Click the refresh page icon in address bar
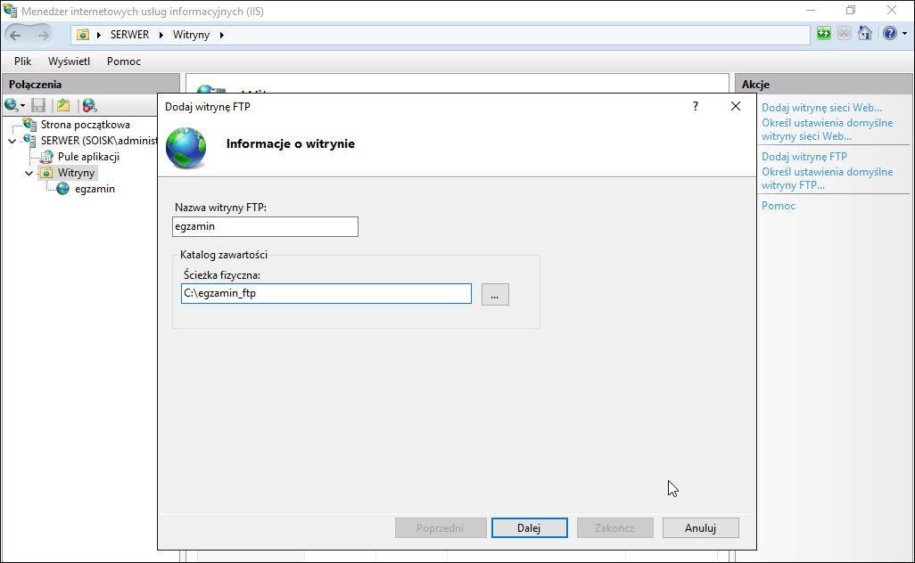The image size is (915, 563). [823, 33]
